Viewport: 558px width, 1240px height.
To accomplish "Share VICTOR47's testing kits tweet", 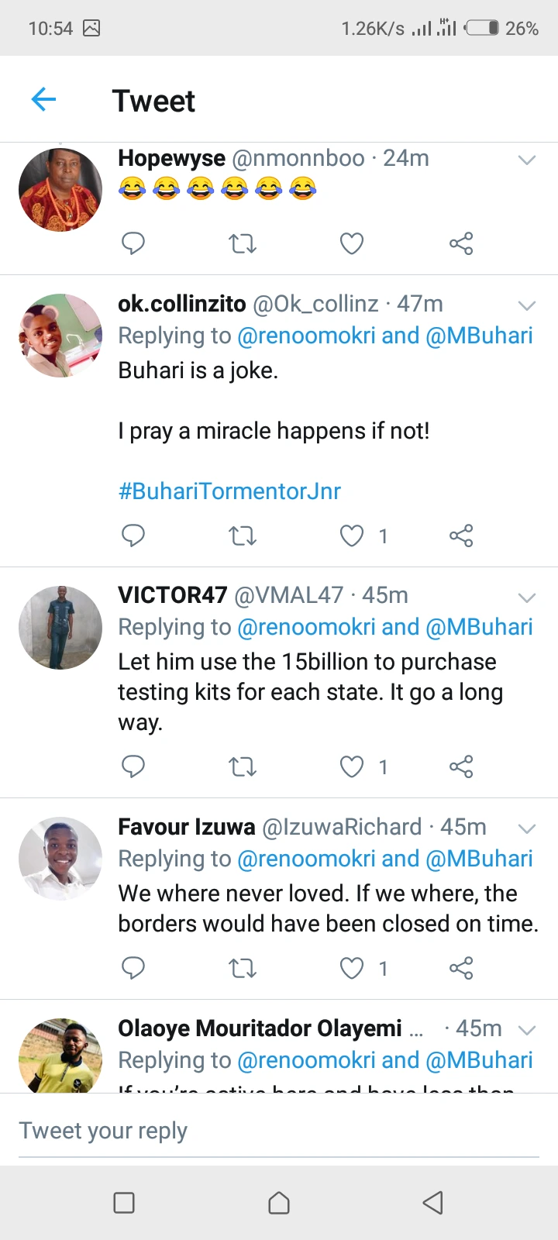I will (461, 766).
